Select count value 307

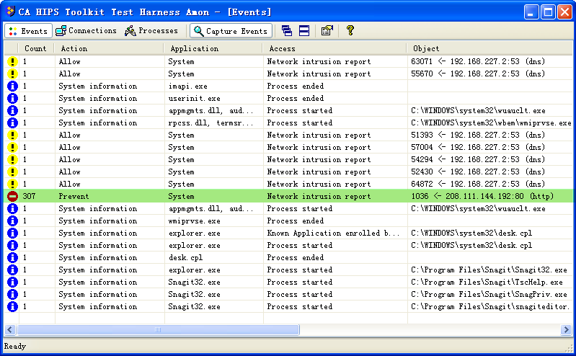29,196
